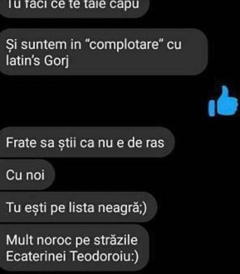Click the blue thumbs-up like icon
This screenshot has width=240, height=274.
click(223, 101)
